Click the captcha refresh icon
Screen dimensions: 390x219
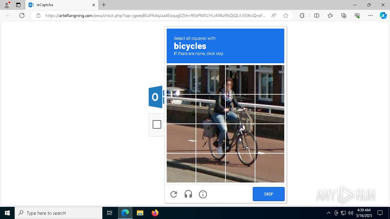[174, 194]
